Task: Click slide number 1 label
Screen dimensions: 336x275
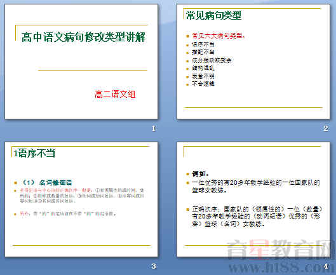Action: pos(154,128)
